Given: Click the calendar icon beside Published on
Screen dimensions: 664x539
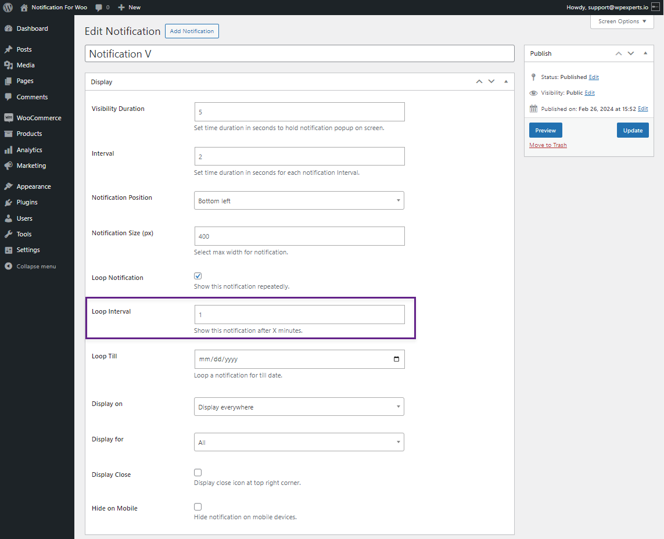Looking at the screenshot, I should 533,109.
